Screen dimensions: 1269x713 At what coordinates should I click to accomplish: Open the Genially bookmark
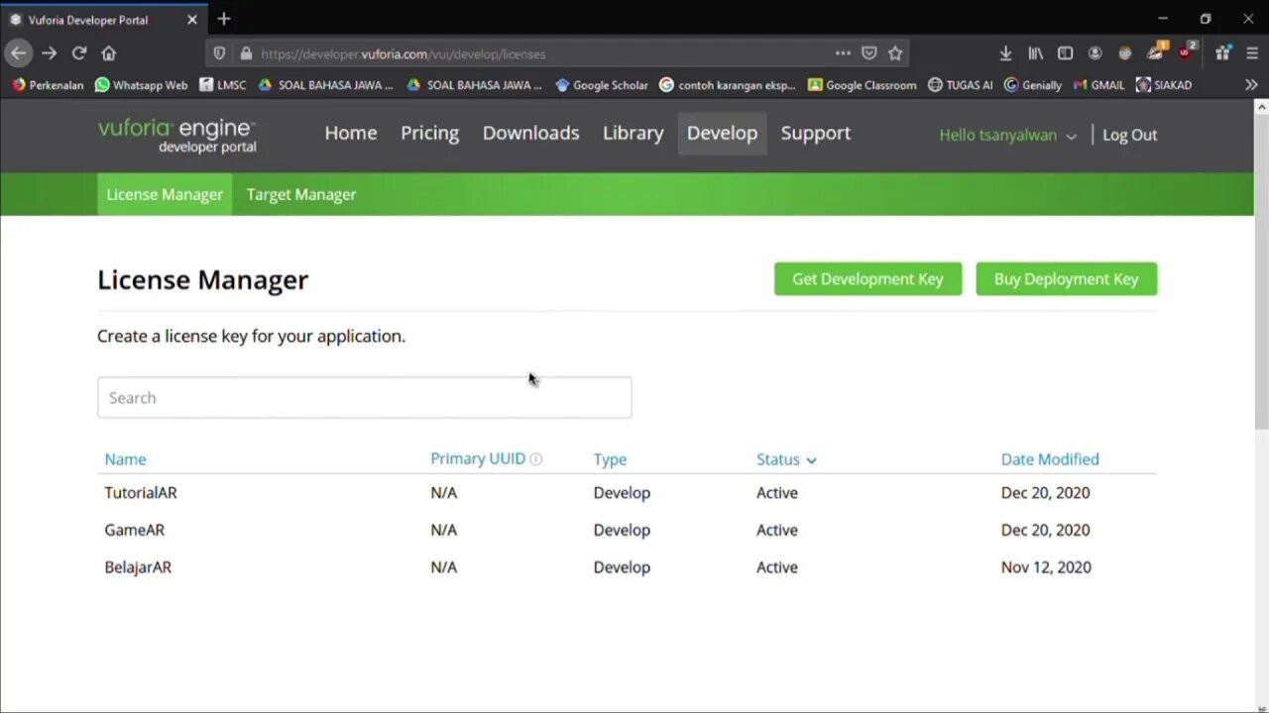pyautogui.click(x=1032, y=85)
